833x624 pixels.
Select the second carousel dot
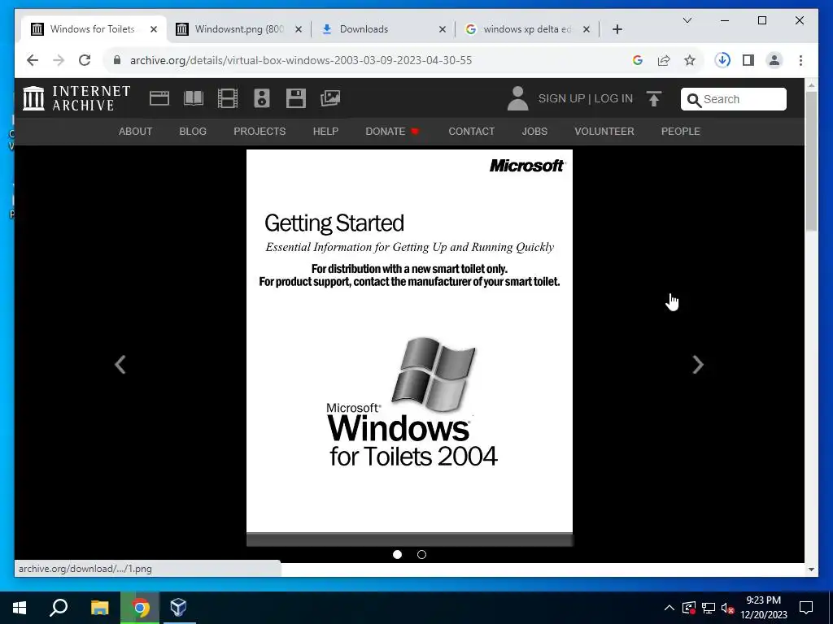(x=422, y=554)
